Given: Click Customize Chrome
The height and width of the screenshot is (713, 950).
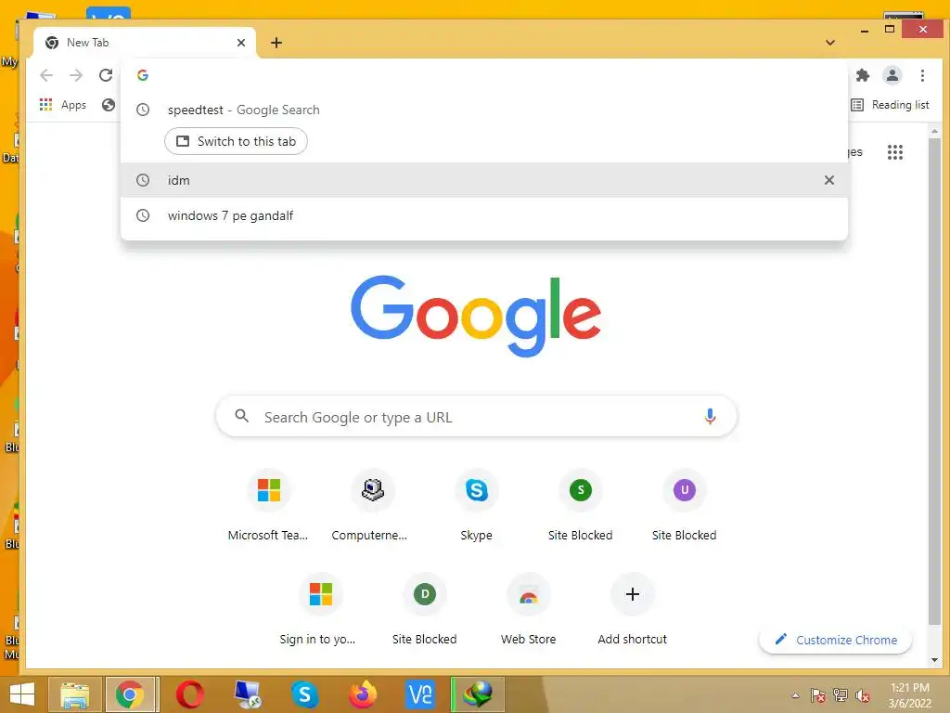Looking at the screenshot, I should tap(836, 640).
